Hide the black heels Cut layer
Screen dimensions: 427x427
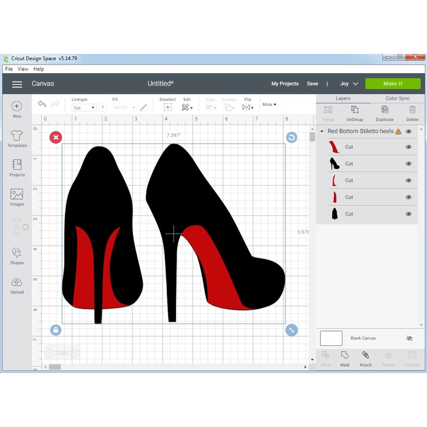[409, 162]
